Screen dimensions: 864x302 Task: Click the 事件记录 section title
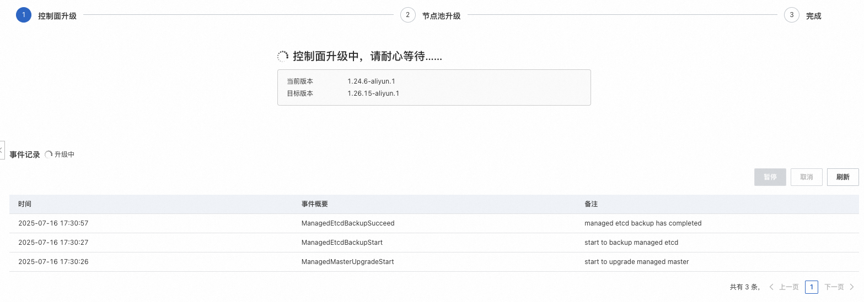click(25, 155)
